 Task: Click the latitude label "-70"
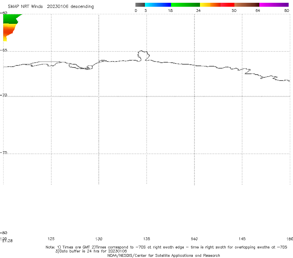coord(4,95)
